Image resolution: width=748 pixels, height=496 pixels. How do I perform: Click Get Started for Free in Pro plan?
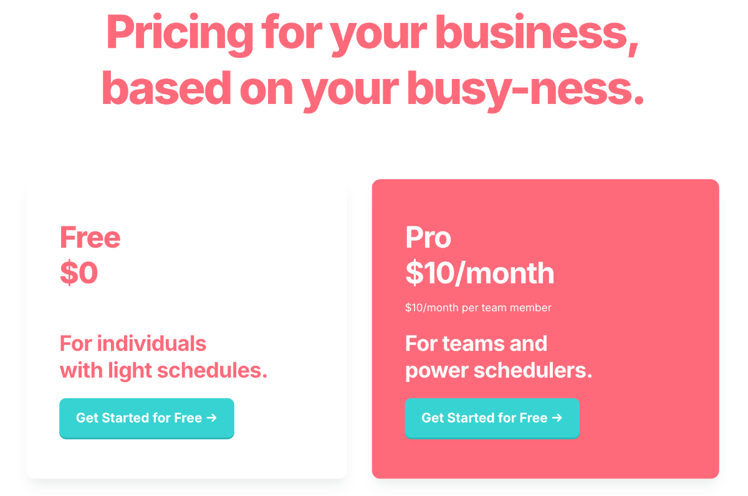pyautogui.click(x=492, y=418)
